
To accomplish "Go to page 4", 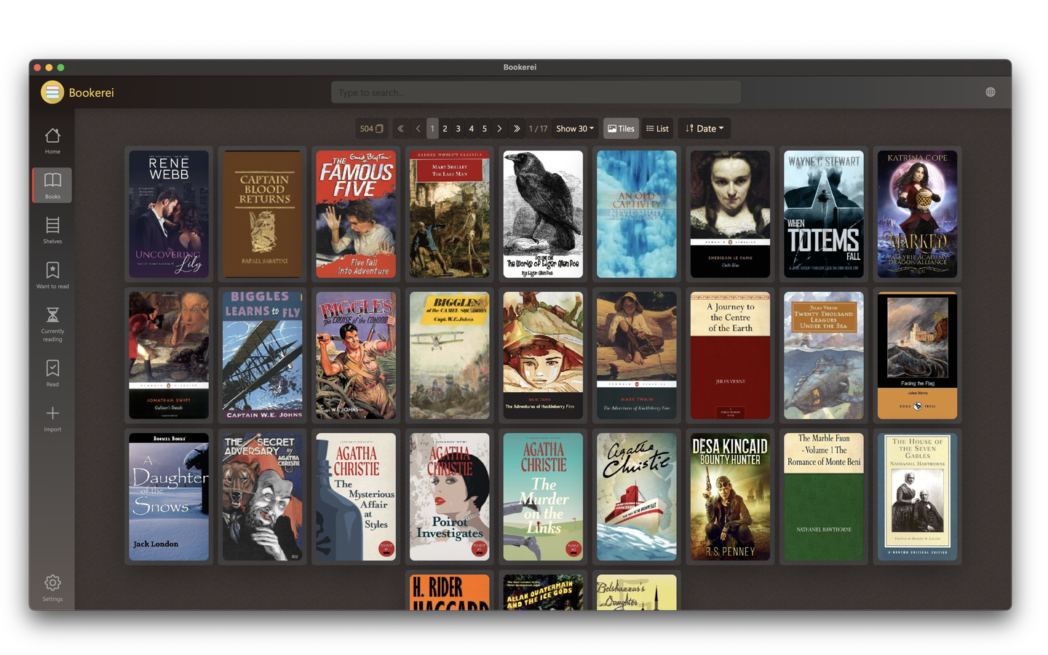I will (472, 129).
